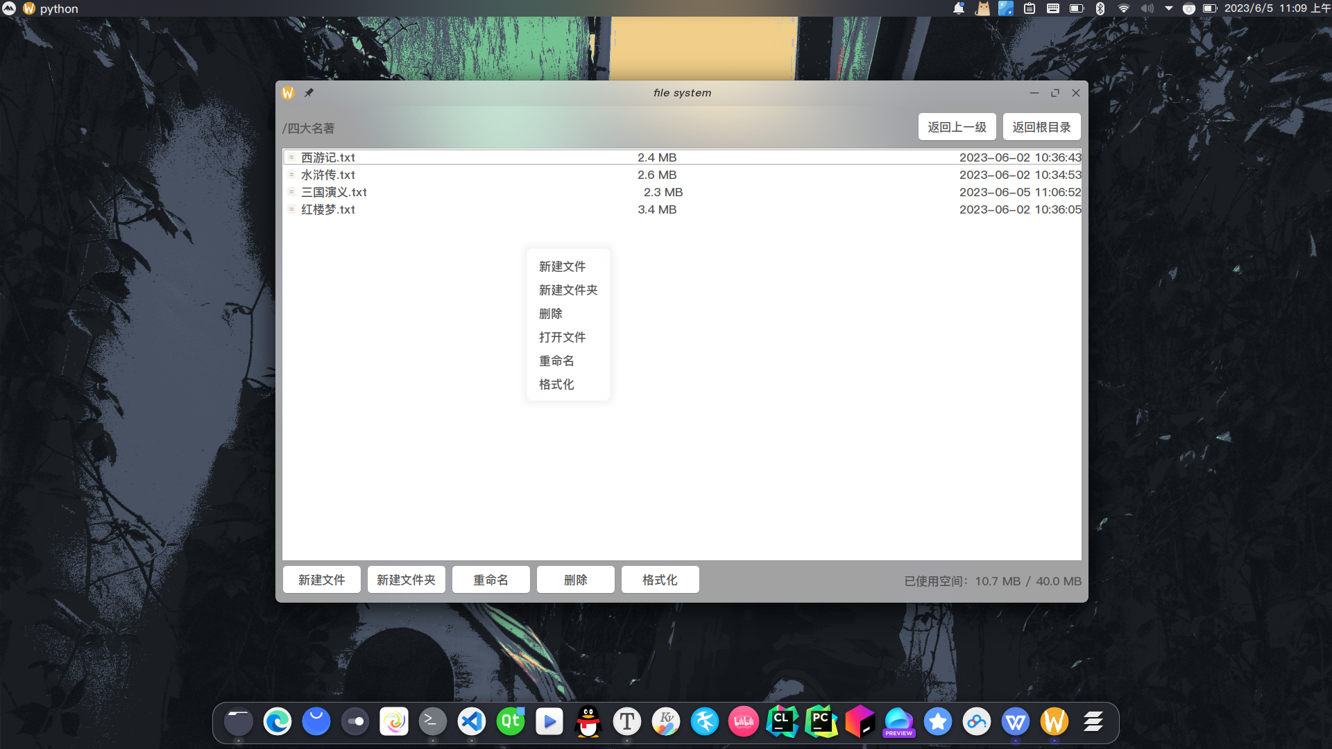Click the W app icon in title bar
The height and width of the screenshot is (749, 1332).
point(288,92)
